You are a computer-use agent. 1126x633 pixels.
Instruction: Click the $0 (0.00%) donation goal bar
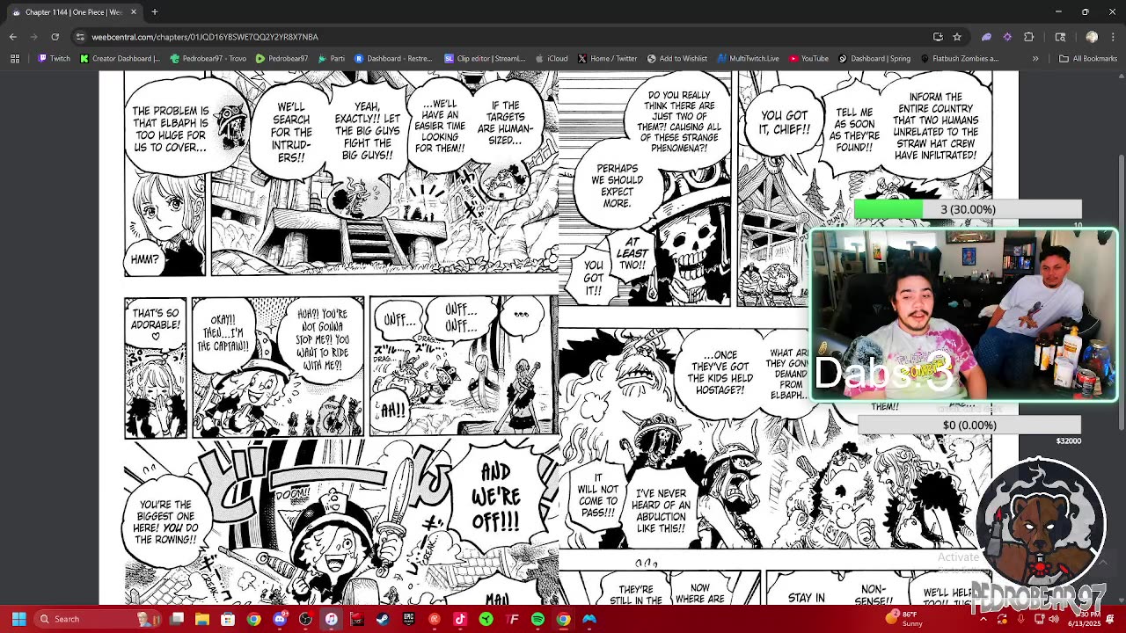(x=969, y=426)
